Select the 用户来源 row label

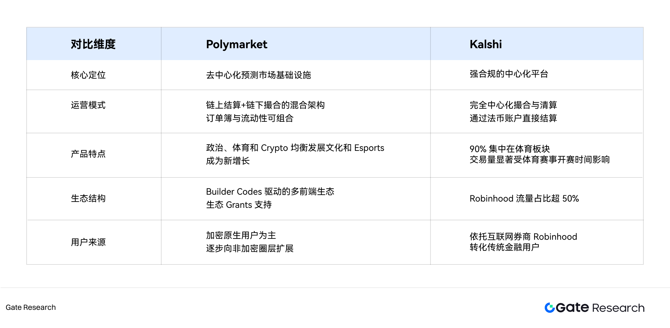88,242
